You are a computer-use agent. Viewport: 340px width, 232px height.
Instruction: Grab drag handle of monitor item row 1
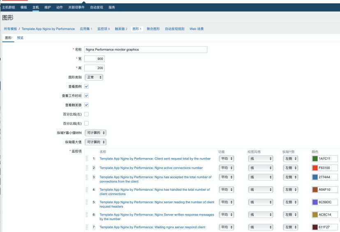[87, 159]
